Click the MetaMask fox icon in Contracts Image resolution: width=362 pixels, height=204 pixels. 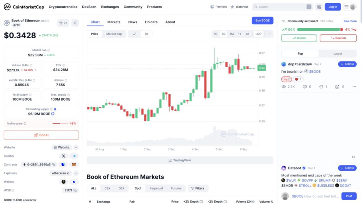pos(74,164)
